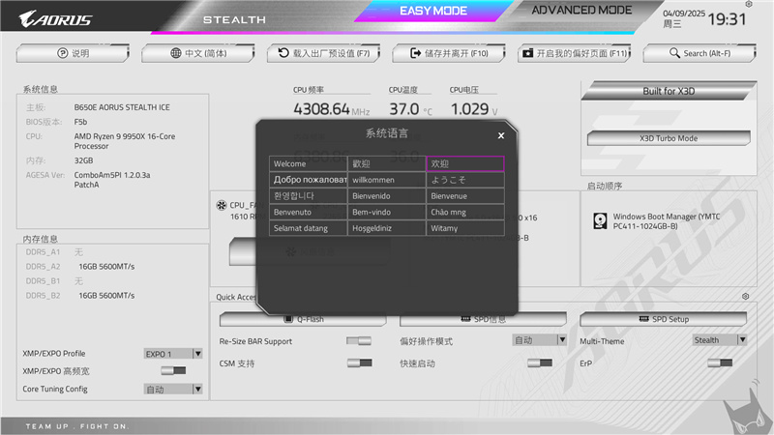Select Traditional Chinese 歡迎 option
Screen dimensions: 774x435
(386, 163)
